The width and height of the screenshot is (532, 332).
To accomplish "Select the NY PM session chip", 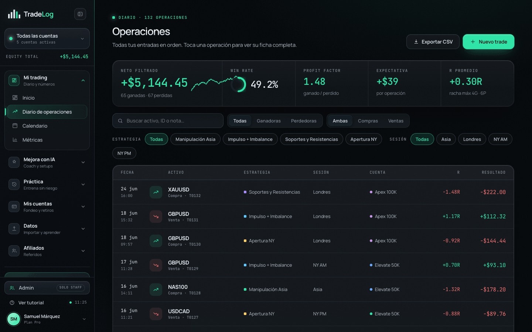I will [124, 153].
